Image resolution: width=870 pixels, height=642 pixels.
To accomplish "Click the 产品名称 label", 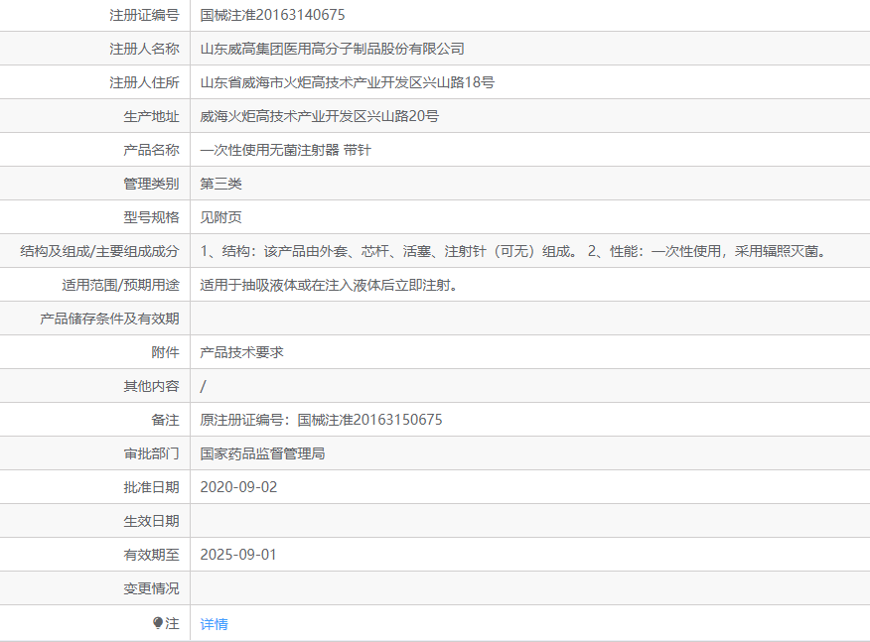I will pos(151,150).
